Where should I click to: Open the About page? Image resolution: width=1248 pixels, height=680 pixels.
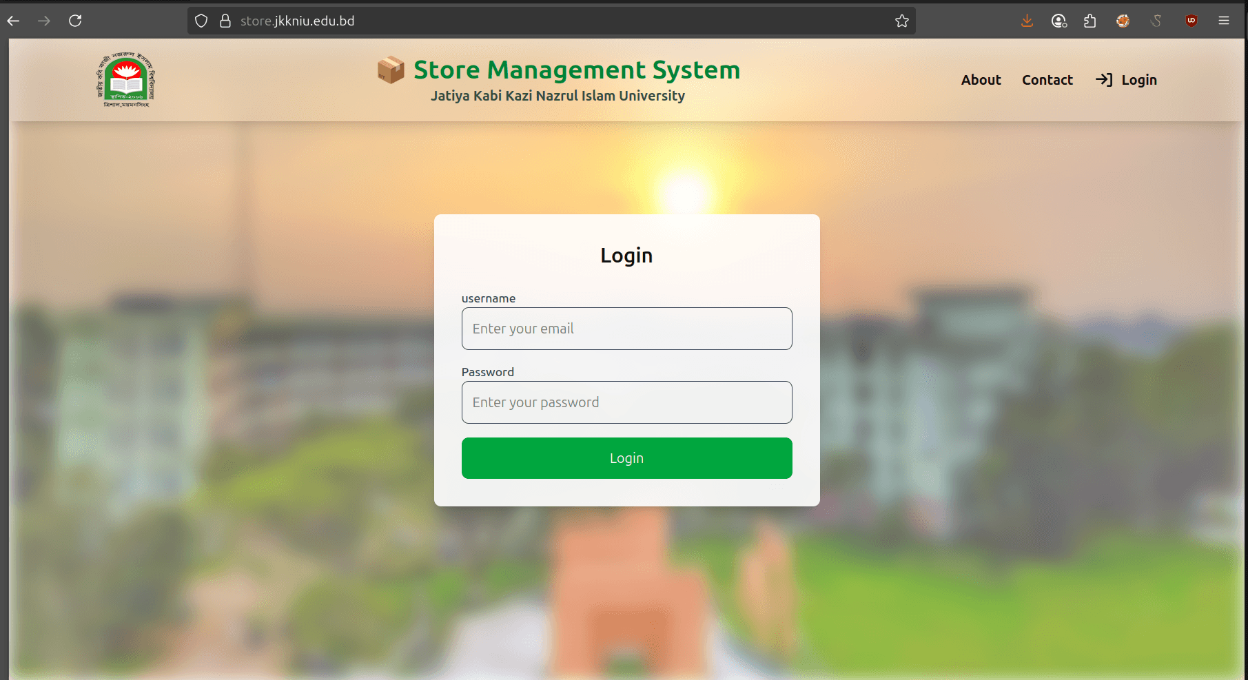point(981,80)
